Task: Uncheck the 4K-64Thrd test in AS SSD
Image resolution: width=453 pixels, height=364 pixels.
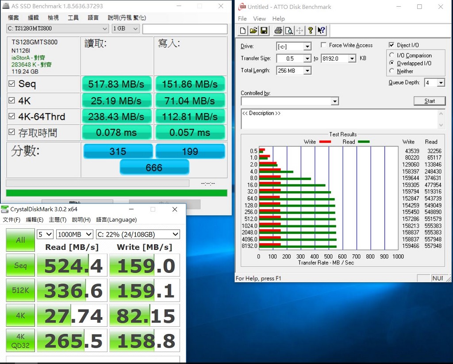Action: click(x=12, y=116)
